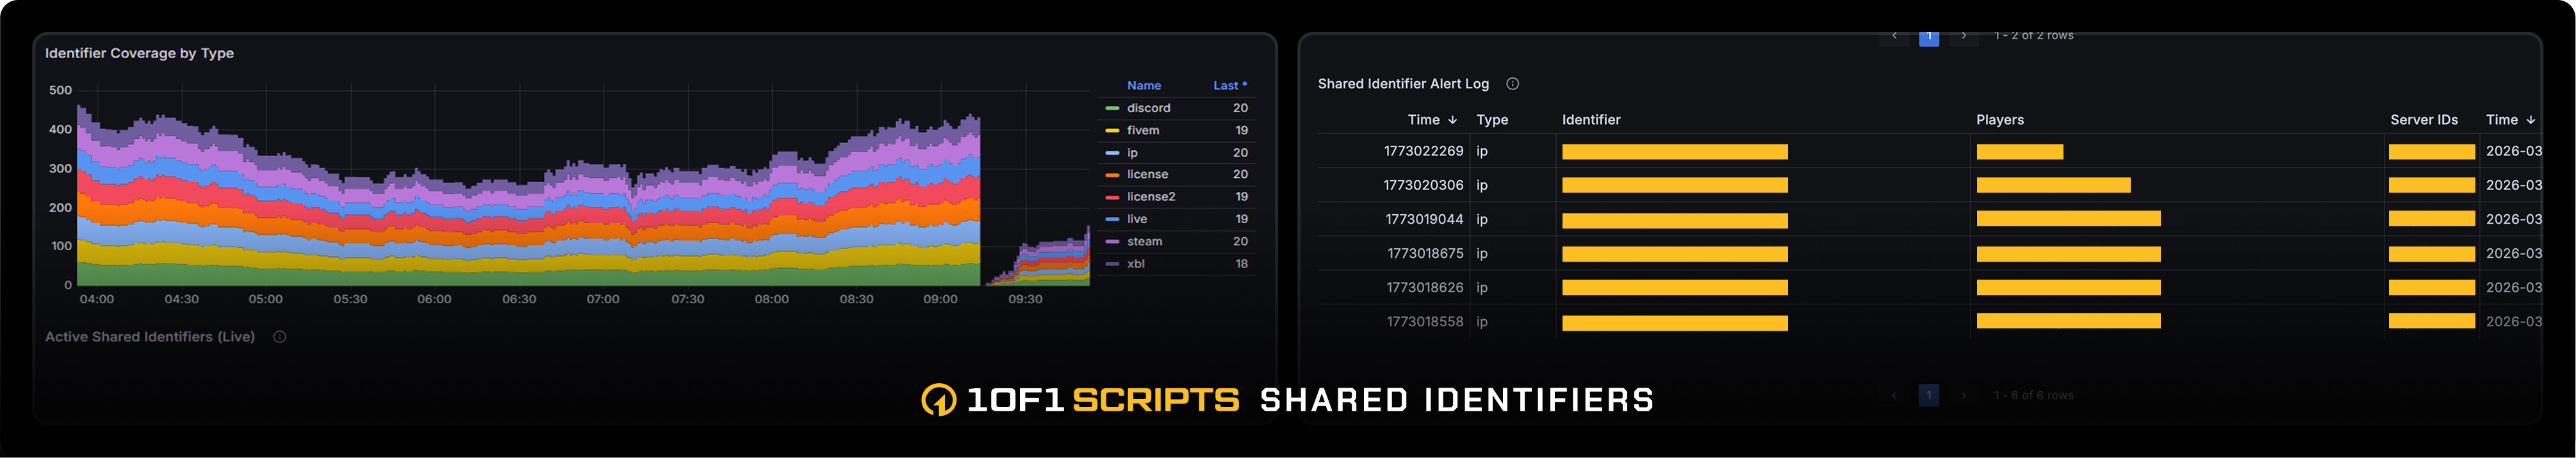Click the Identifier column header

pyautogui.click(x=1590, y=120)
